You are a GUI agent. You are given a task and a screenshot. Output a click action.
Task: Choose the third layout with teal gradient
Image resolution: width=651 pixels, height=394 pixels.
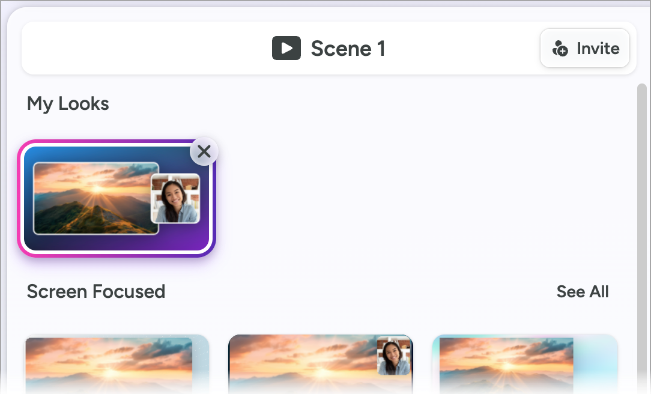tap(525, 364)
